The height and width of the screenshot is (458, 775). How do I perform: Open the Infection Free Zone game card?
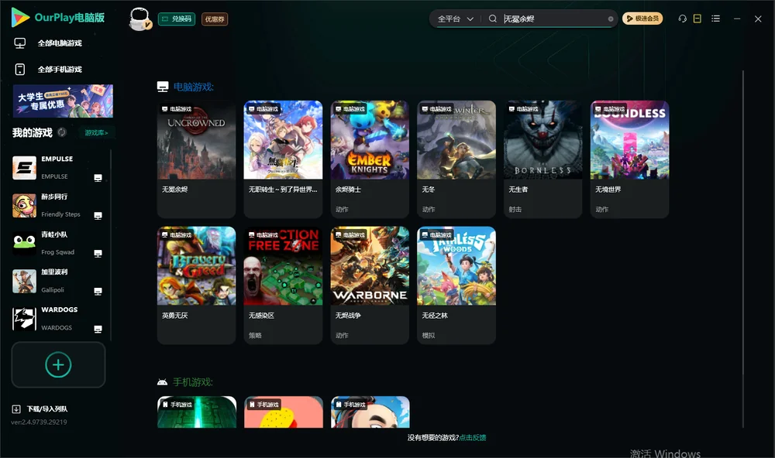(x=283, y=285)
